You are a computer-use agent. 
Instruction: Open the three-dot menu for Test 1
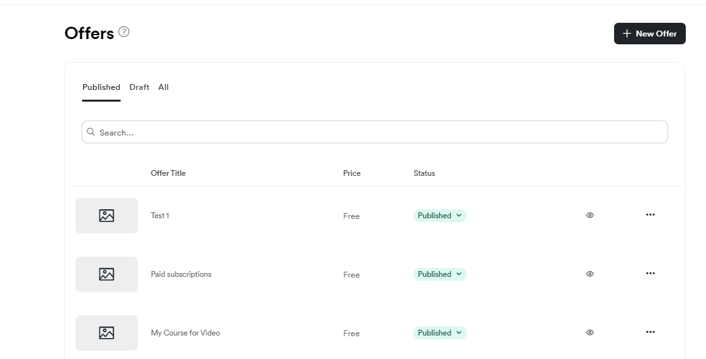650,215
